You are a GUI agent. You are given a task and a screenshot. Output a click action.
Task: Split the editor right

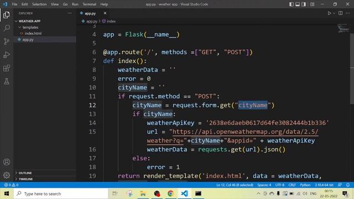pos(341,13)
